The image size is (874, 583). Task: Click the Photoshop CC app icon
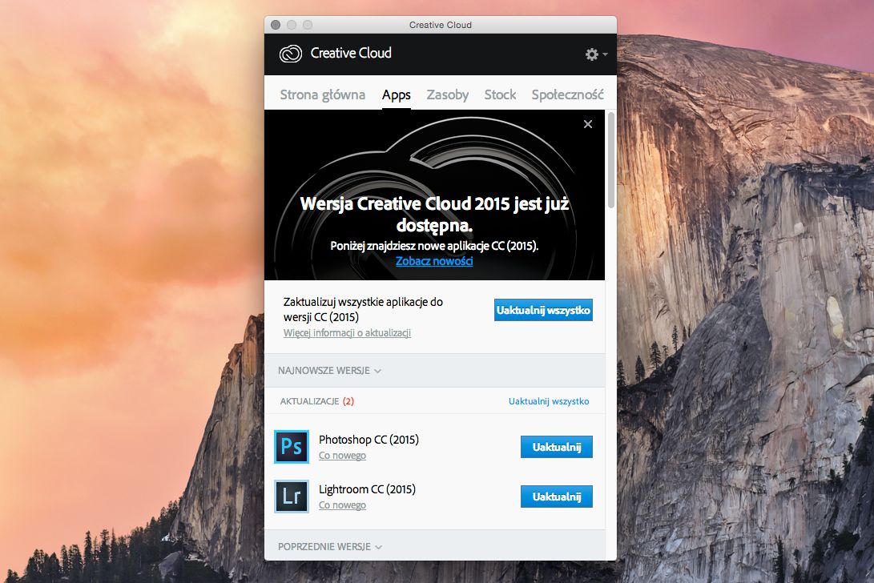coord(291,446)
